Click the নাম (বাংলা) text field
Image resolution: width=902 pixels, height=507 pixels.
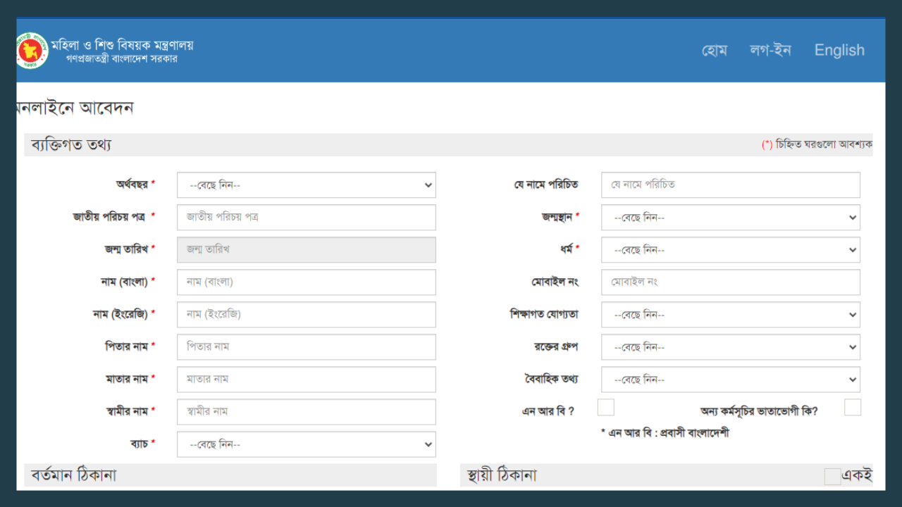306,282
